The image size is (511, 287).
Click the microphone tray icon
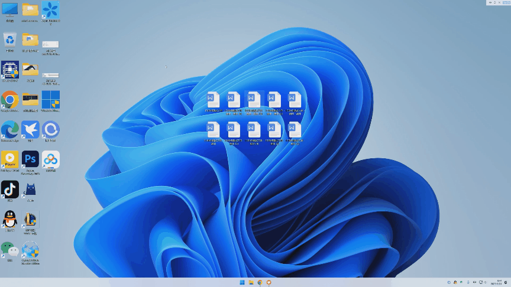pos(468,282)
